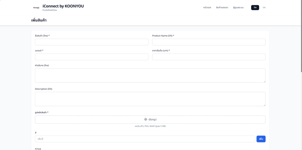The image size is (302, 150).
Task: Click inside Description (EN) textarea
Action: tap(150, 99)
